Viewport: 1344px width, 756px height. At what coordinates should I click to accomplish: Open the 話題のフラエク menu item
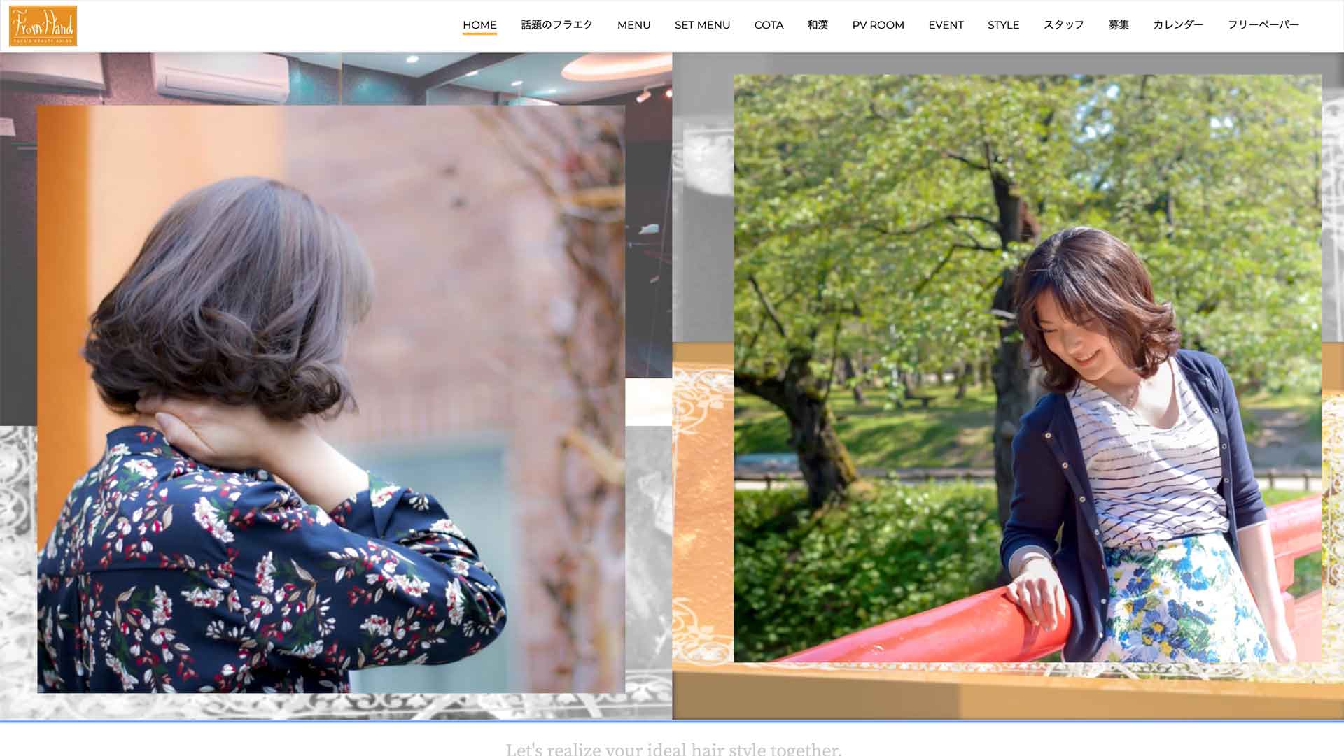556,25
